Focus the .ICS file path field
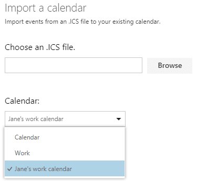Viewport: 197px width, 190px height. [74, 65]
